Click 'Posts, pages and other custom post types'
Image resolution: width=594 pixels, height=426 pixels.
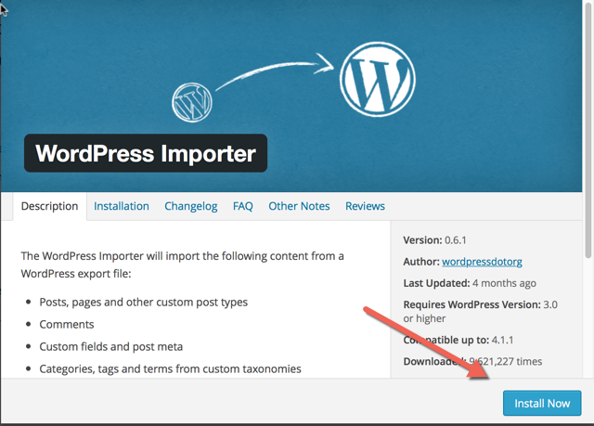click(144, 303)
